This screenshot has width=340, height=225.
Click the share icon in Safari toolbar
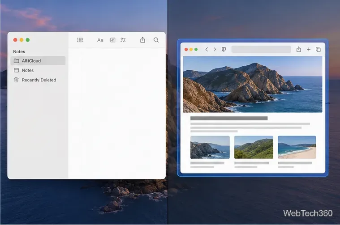pos(299,49)
